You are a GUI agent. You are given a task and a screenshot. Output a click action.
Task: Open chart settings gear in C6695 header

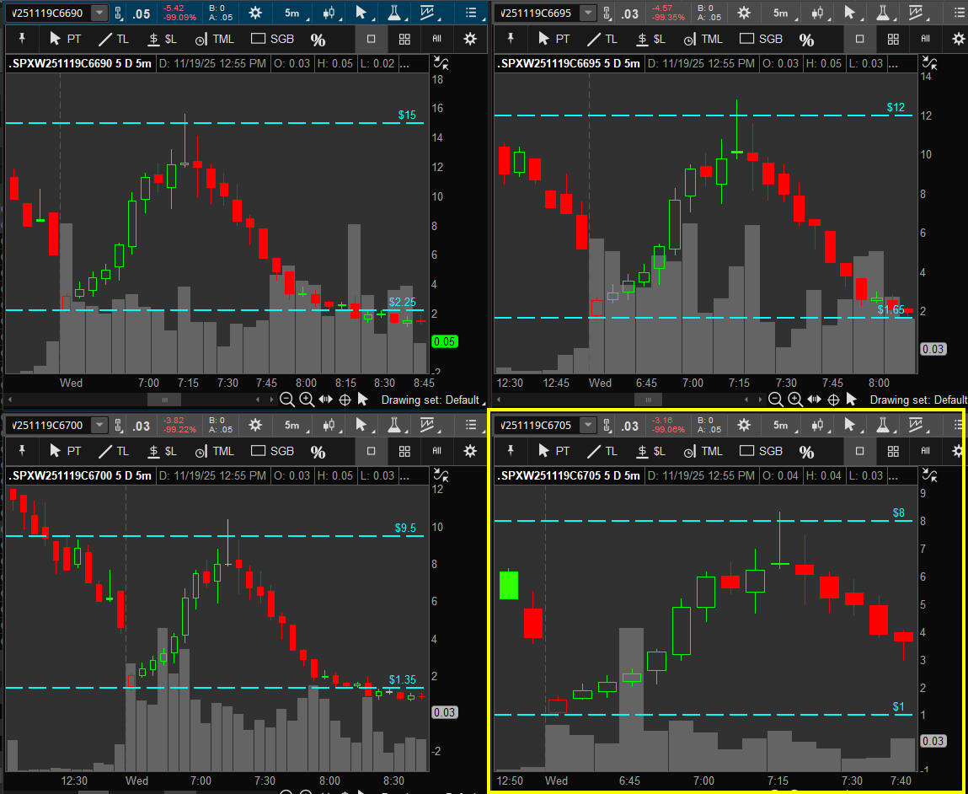click(744, 13)
